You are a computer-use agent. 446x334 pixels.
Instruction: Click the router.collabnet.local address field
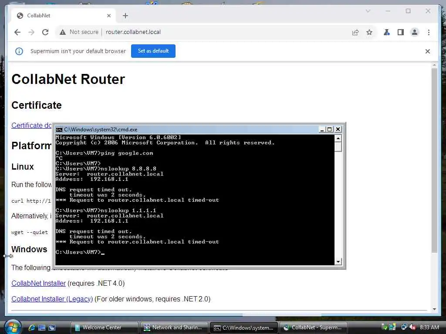point(133,32)
